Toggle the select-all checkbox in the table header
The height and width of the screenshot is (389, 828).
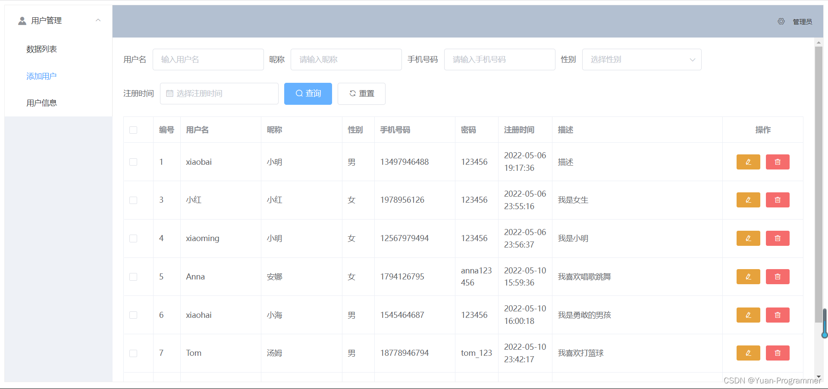pyautogui.click(x=133, y=130)
